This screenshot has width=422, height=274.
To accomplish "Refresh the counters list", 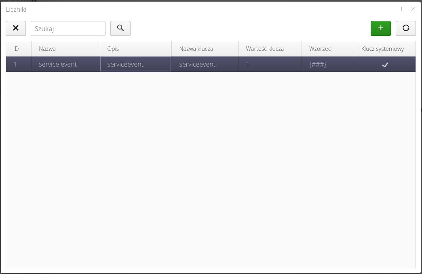I will (x=405, y=28).
